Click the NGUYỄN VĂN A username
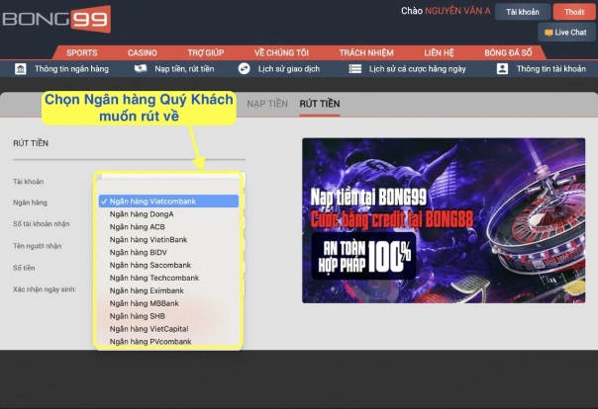 pyautogui.click(x=457, y=11)
